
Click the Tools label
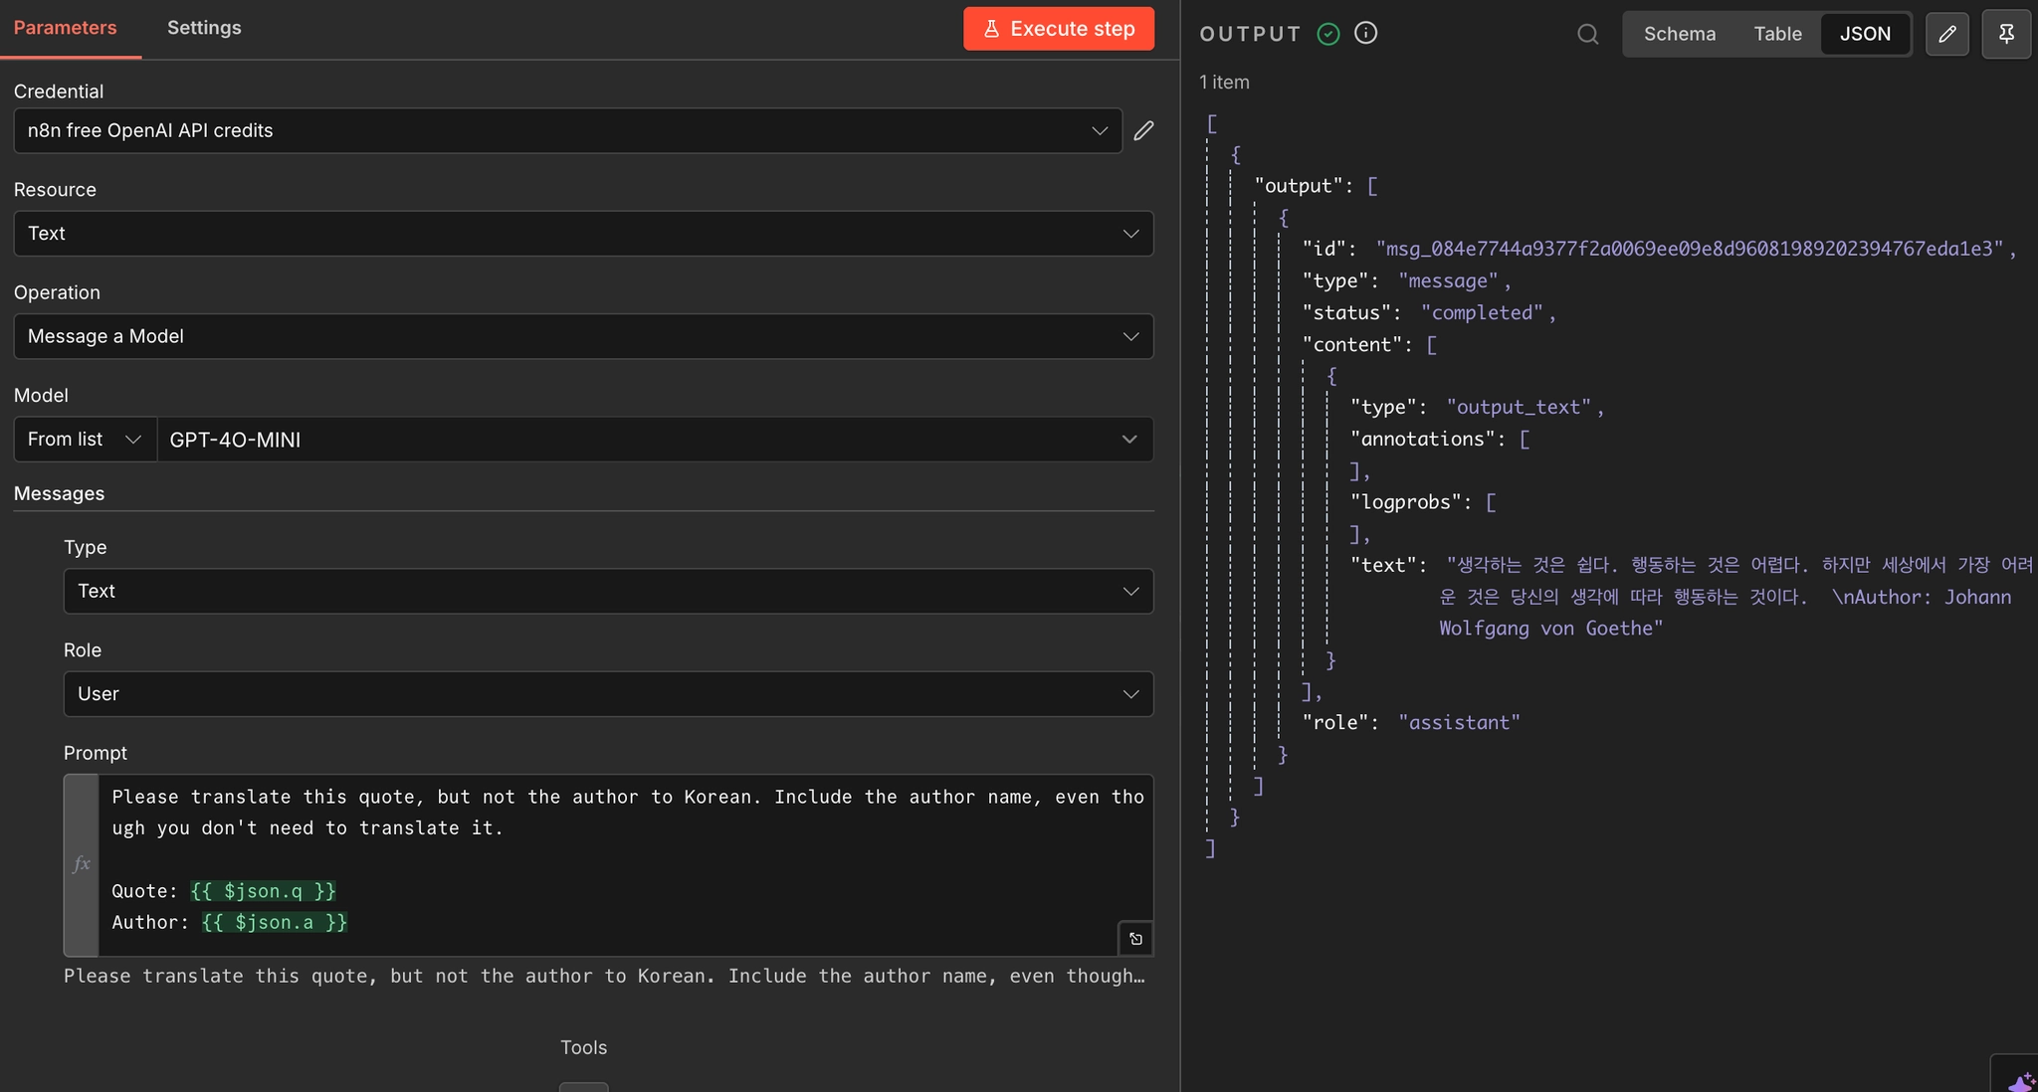pos(583,1047)
